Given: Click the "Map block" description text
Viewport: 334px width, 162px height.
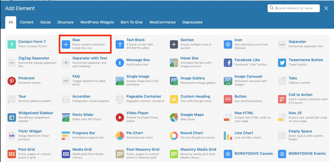Looking at the screenshot, I should (x=188, y=119).
